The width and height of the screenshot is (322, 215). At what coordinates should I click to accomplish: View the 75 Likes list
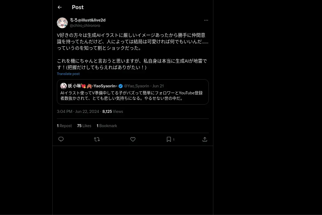[x=84, y=126]
